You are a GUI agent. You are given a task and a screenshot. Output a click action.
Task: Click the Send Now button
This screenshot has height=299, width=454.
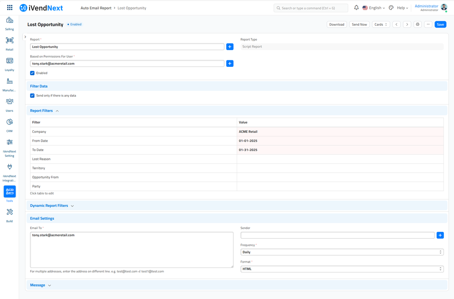click(x=359, y=24)
